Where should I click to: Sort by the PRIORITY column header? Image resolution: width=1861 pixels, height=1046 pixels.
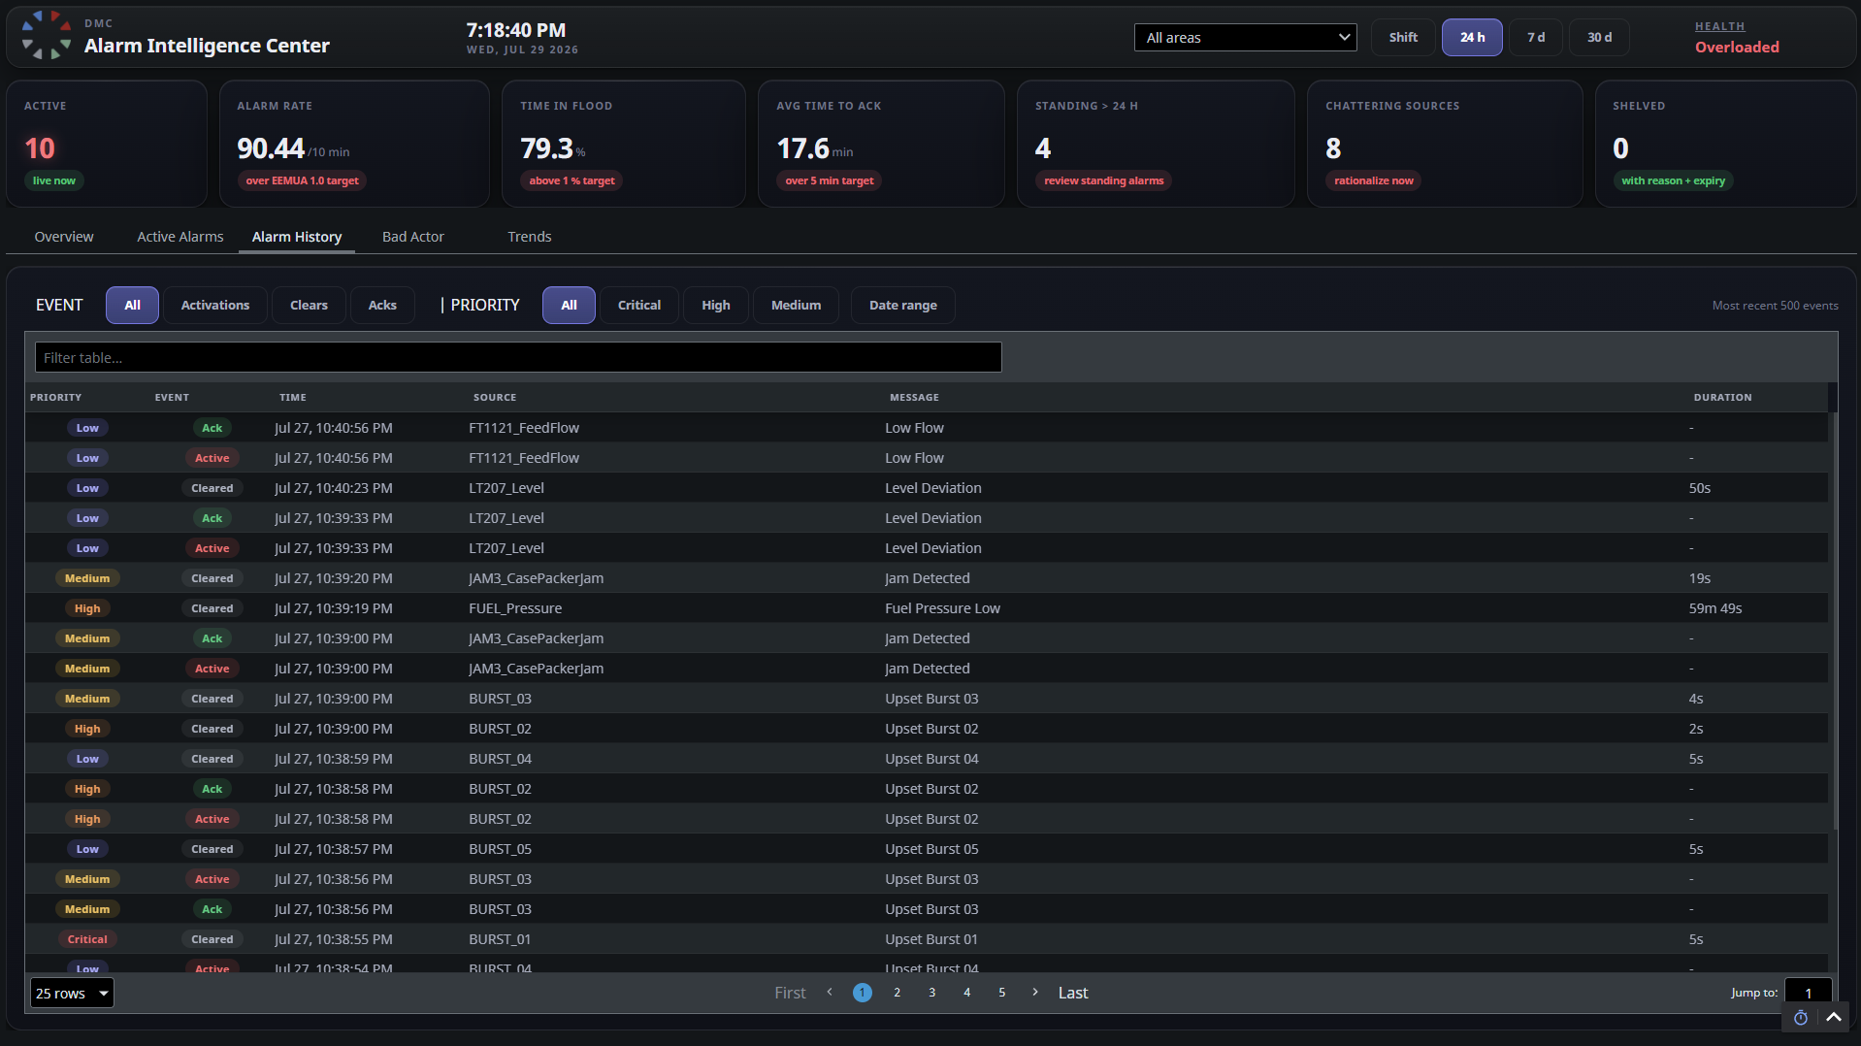pos(56,397)
